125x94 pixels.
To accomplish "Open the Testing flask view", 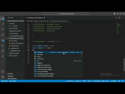I will pyautogui.click(x=3, y=45).
